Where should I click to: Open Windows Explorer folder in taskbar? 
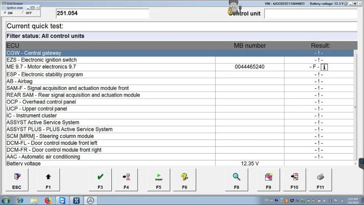[34, 200]
